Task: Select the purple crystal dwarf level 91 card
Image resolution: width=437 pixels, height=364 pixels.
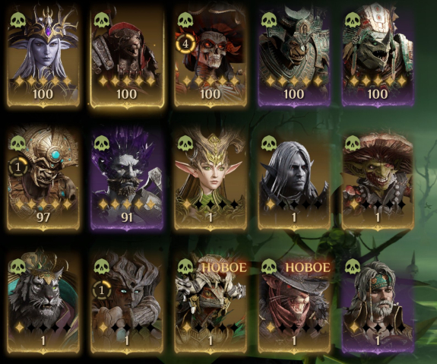Action: 126,179
